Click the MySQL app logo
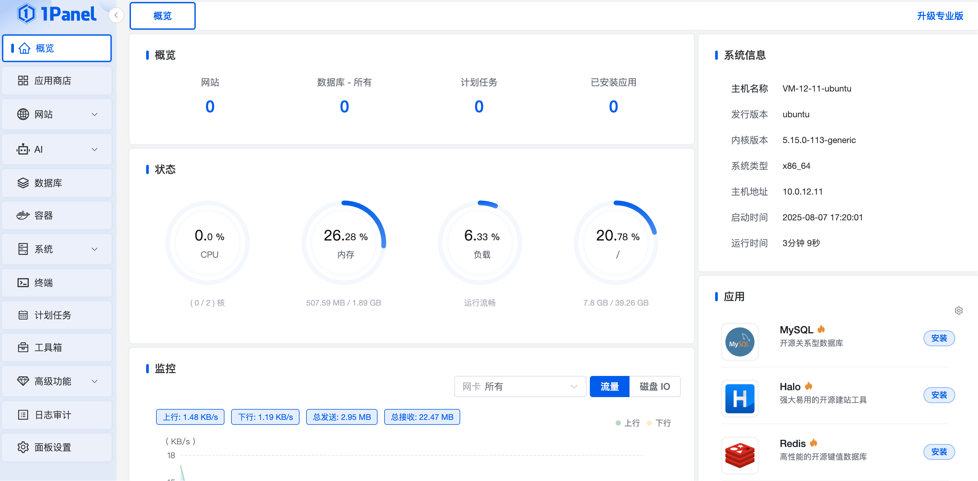 (x=739, y=342)
